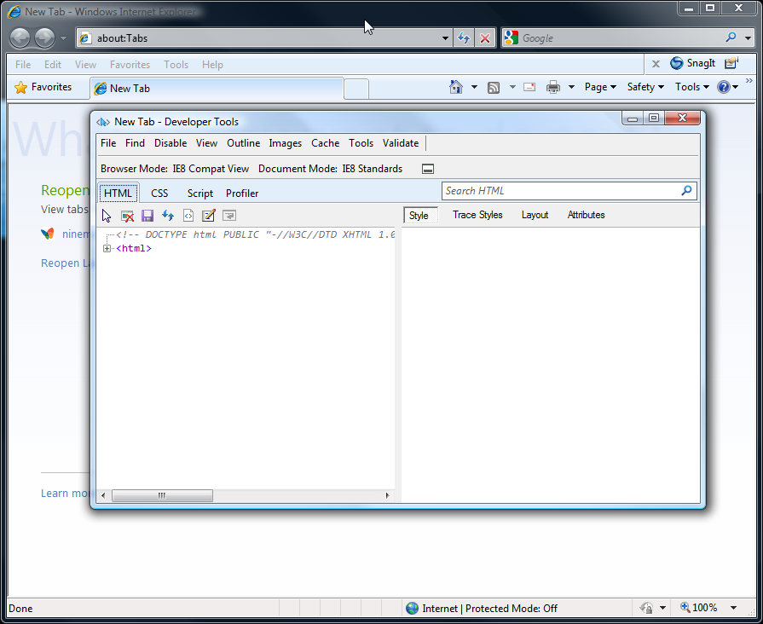Open the Find menu in Developer Tools
763x624 pixels.
click(135, 143)
